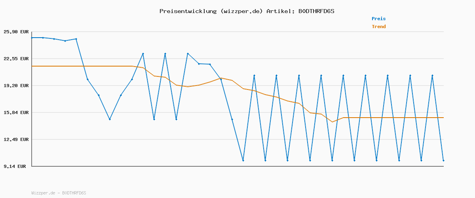
Task: Click price point at bottom of first V-shaped dip
Action: [x=110, y=119]
